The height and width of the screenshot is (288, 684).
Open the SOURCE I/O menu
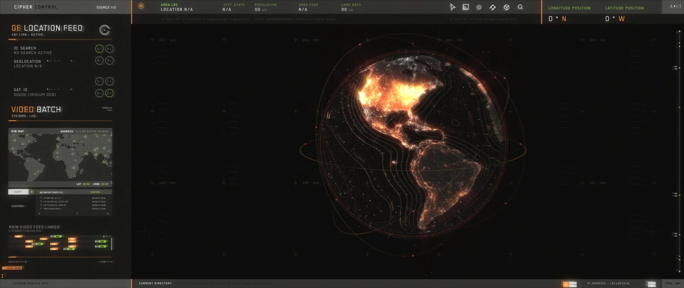point(106,7)
